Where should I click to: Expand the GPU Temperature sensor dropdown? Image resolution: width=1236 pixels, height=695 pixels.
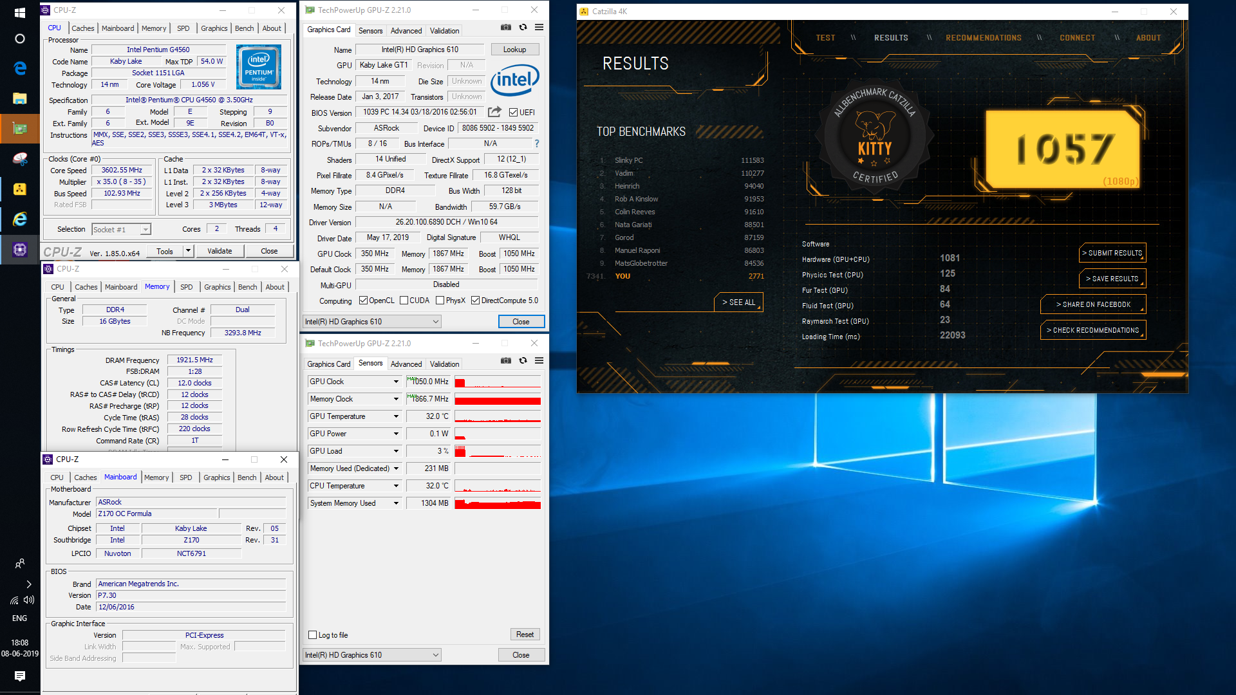[396, 416]
